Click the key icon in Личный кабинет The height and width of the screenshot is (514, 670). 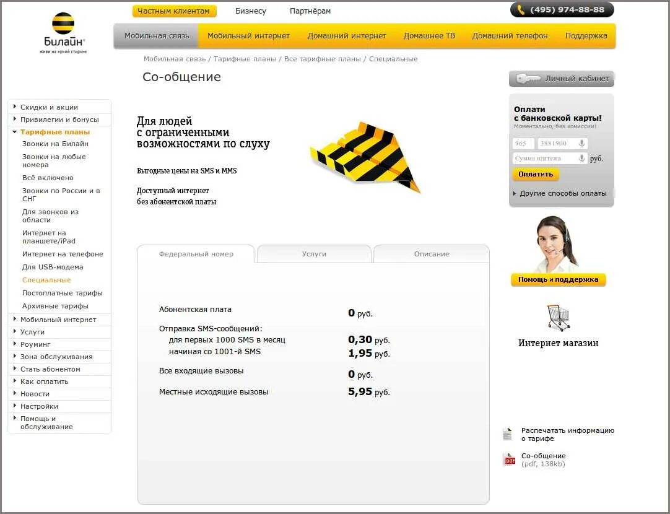coord(528,79)
